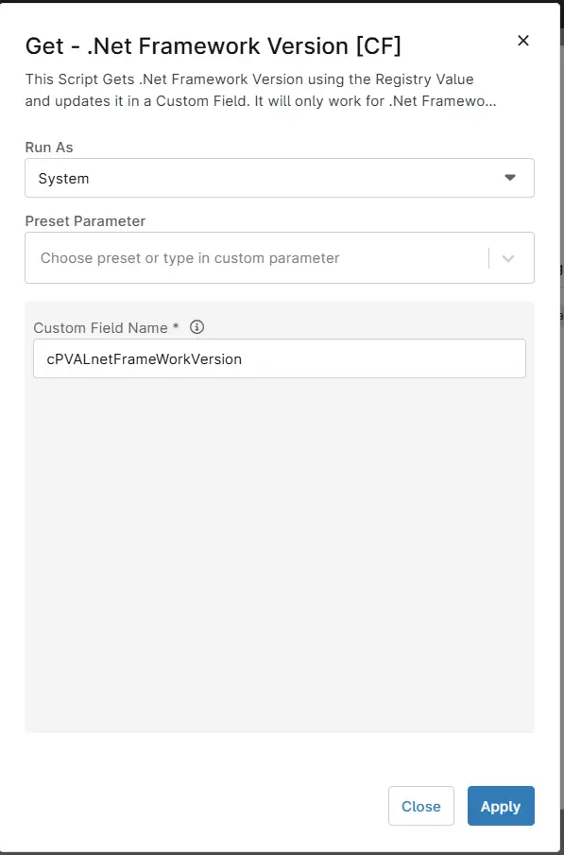Click the truncated script description text
This screenshot has width=564, height=855.
[260, 91]
